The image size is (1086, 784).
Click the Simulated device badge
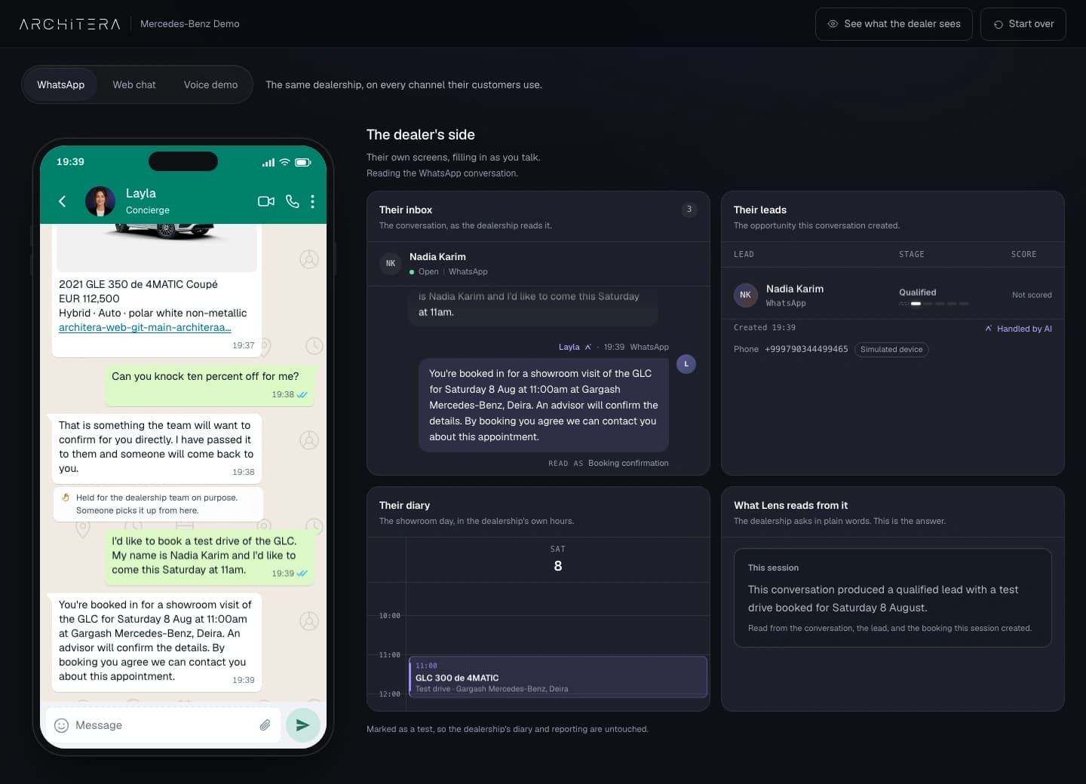(x=891, y=349)
